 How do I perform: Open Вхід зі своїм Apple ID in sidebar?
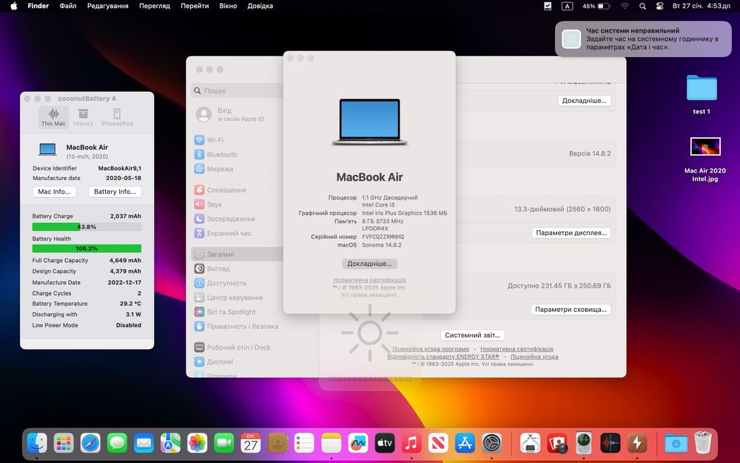click(238, 114)
